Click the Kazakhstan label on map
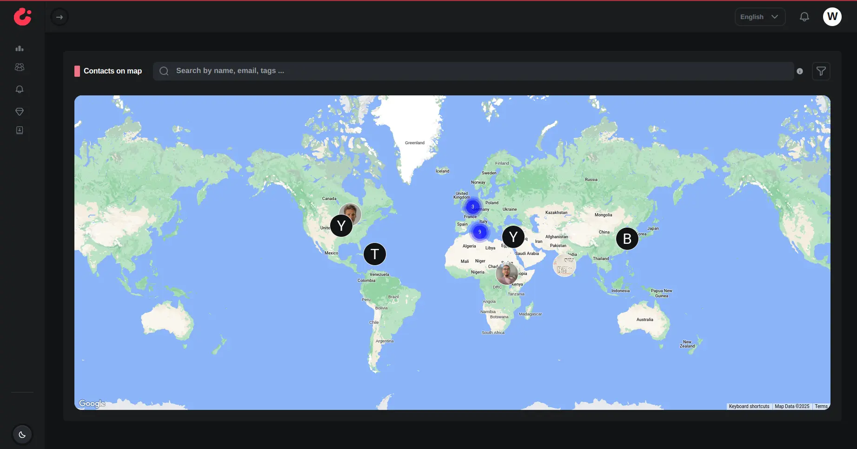This screenshot has height=449, width=857. tap(557, 213)
